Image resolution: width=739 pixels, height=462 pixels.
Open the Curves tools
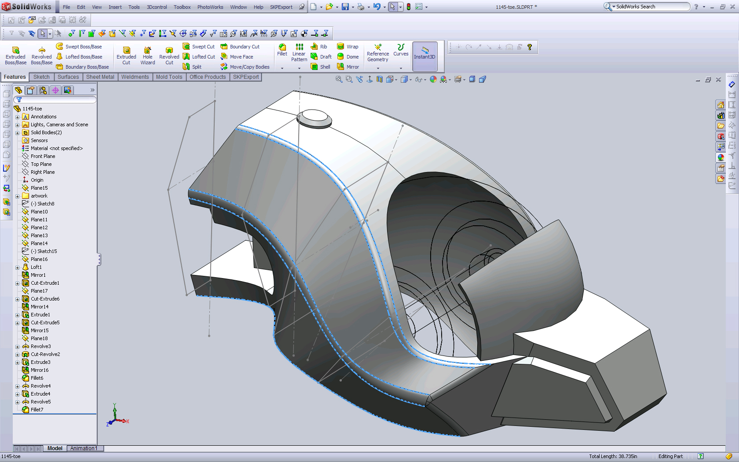tap(401, 50)
